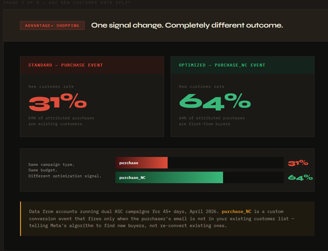328x251 pixels.
Task: Click "are first-time buyers" line
Action: tap(204, 124)
